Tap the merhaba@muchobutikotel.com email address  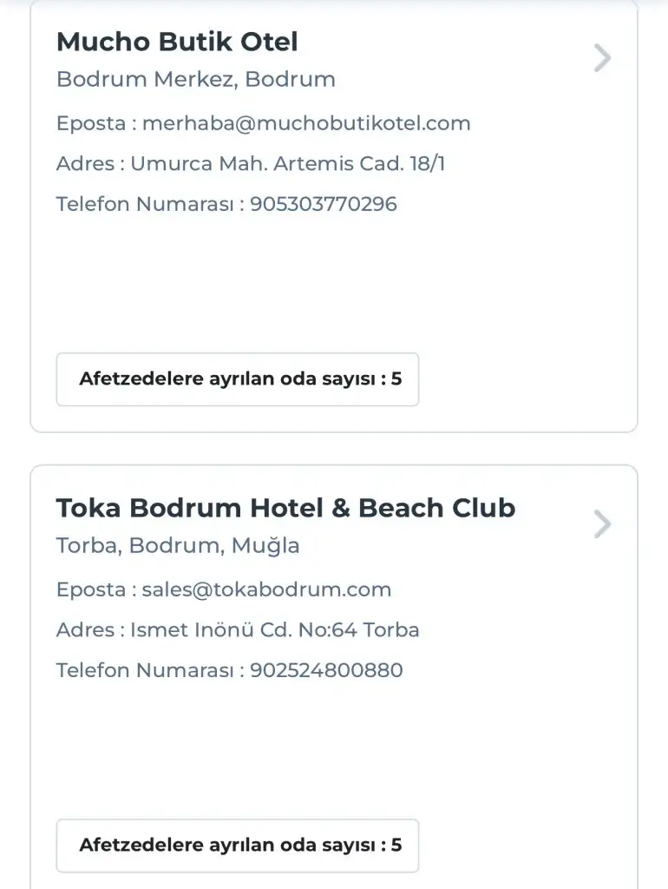click(x=306, y=123)
